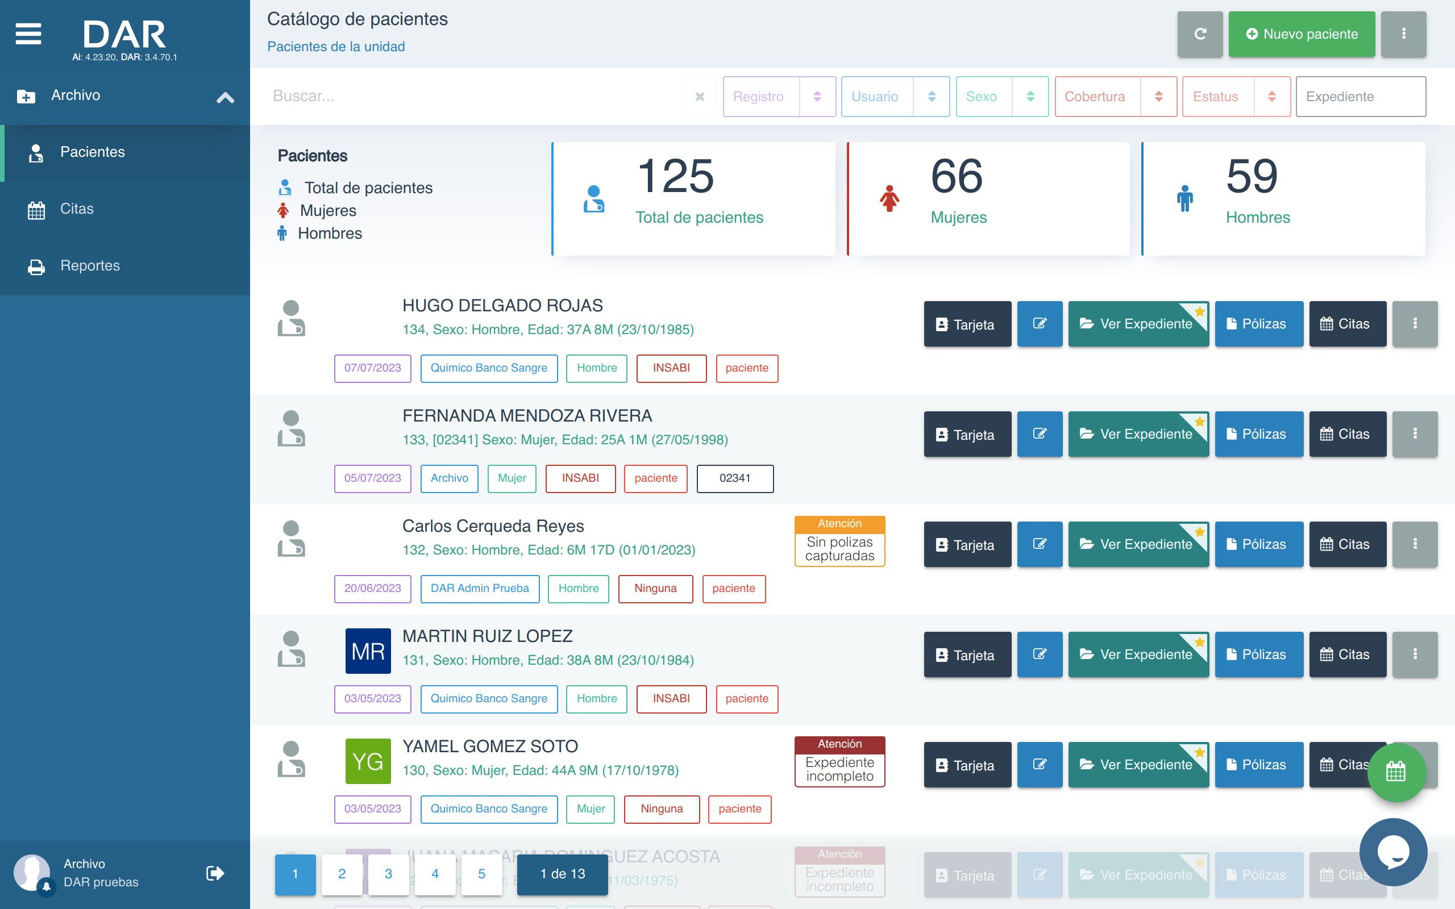Edit Yamel Gomez Soto with the pencil icon
This screenshot has width=1455, height=909.
pyautogui.click(x=1040, y=764)
